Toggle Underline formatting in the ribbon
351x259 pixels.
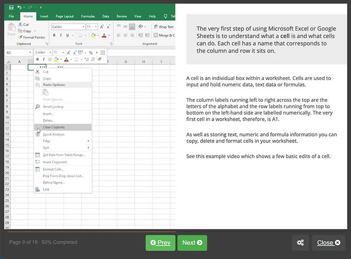[67, 35]
